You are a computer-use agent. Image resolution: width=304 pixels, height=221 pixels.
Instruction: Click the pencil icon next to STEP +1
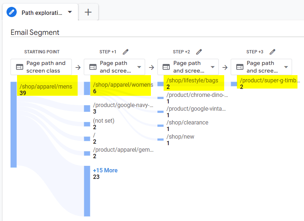[126, 52]
